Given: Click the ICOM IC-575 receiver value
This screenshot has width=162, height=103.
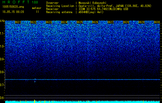Looking at the screenshot, I should click(103, 9).
